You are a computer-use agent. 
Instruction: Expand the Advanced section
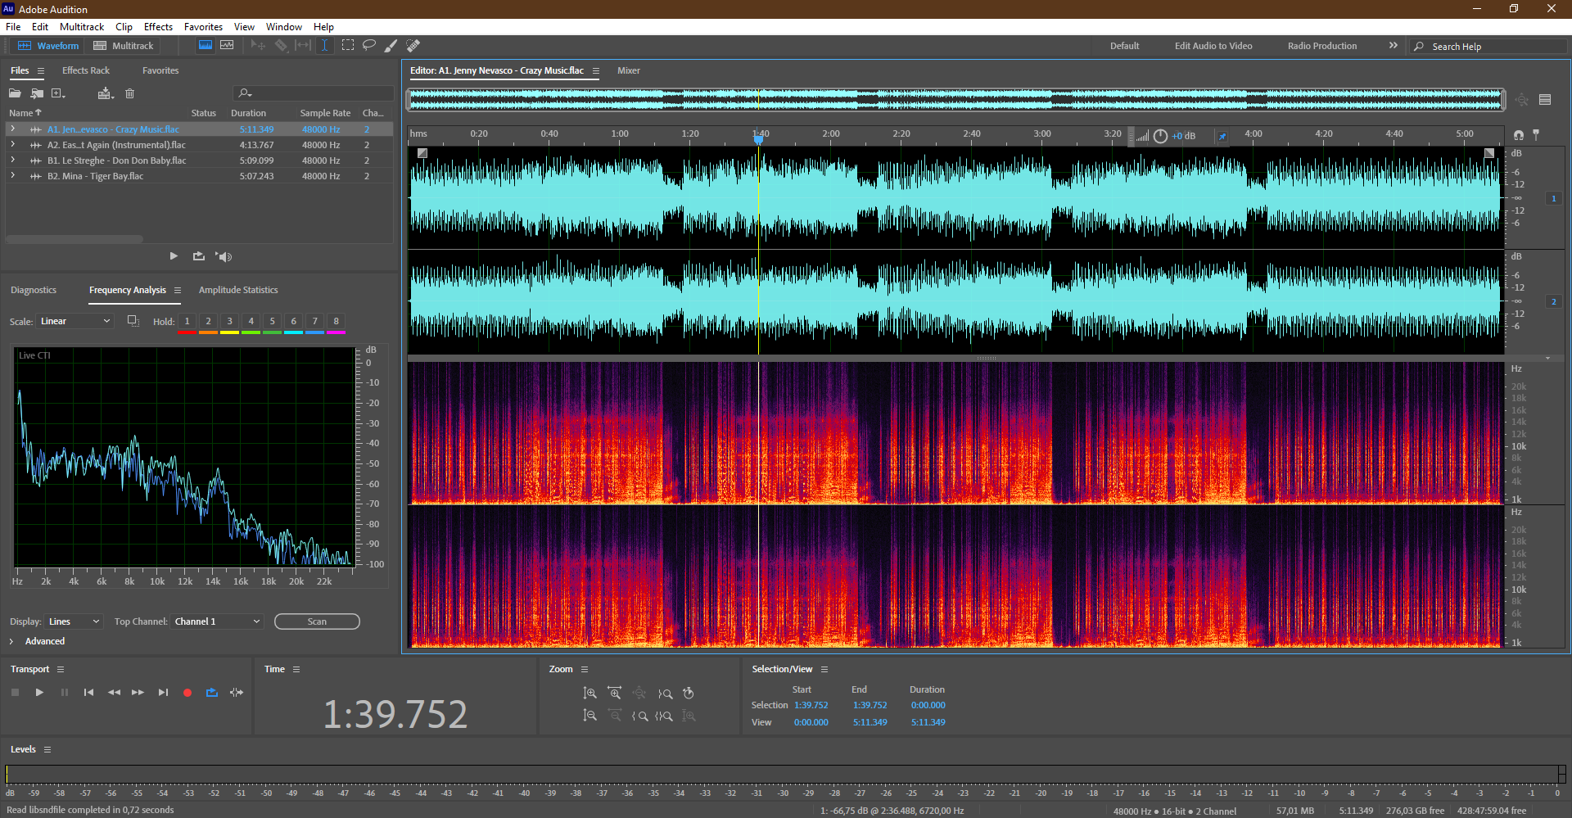(11, 641)
